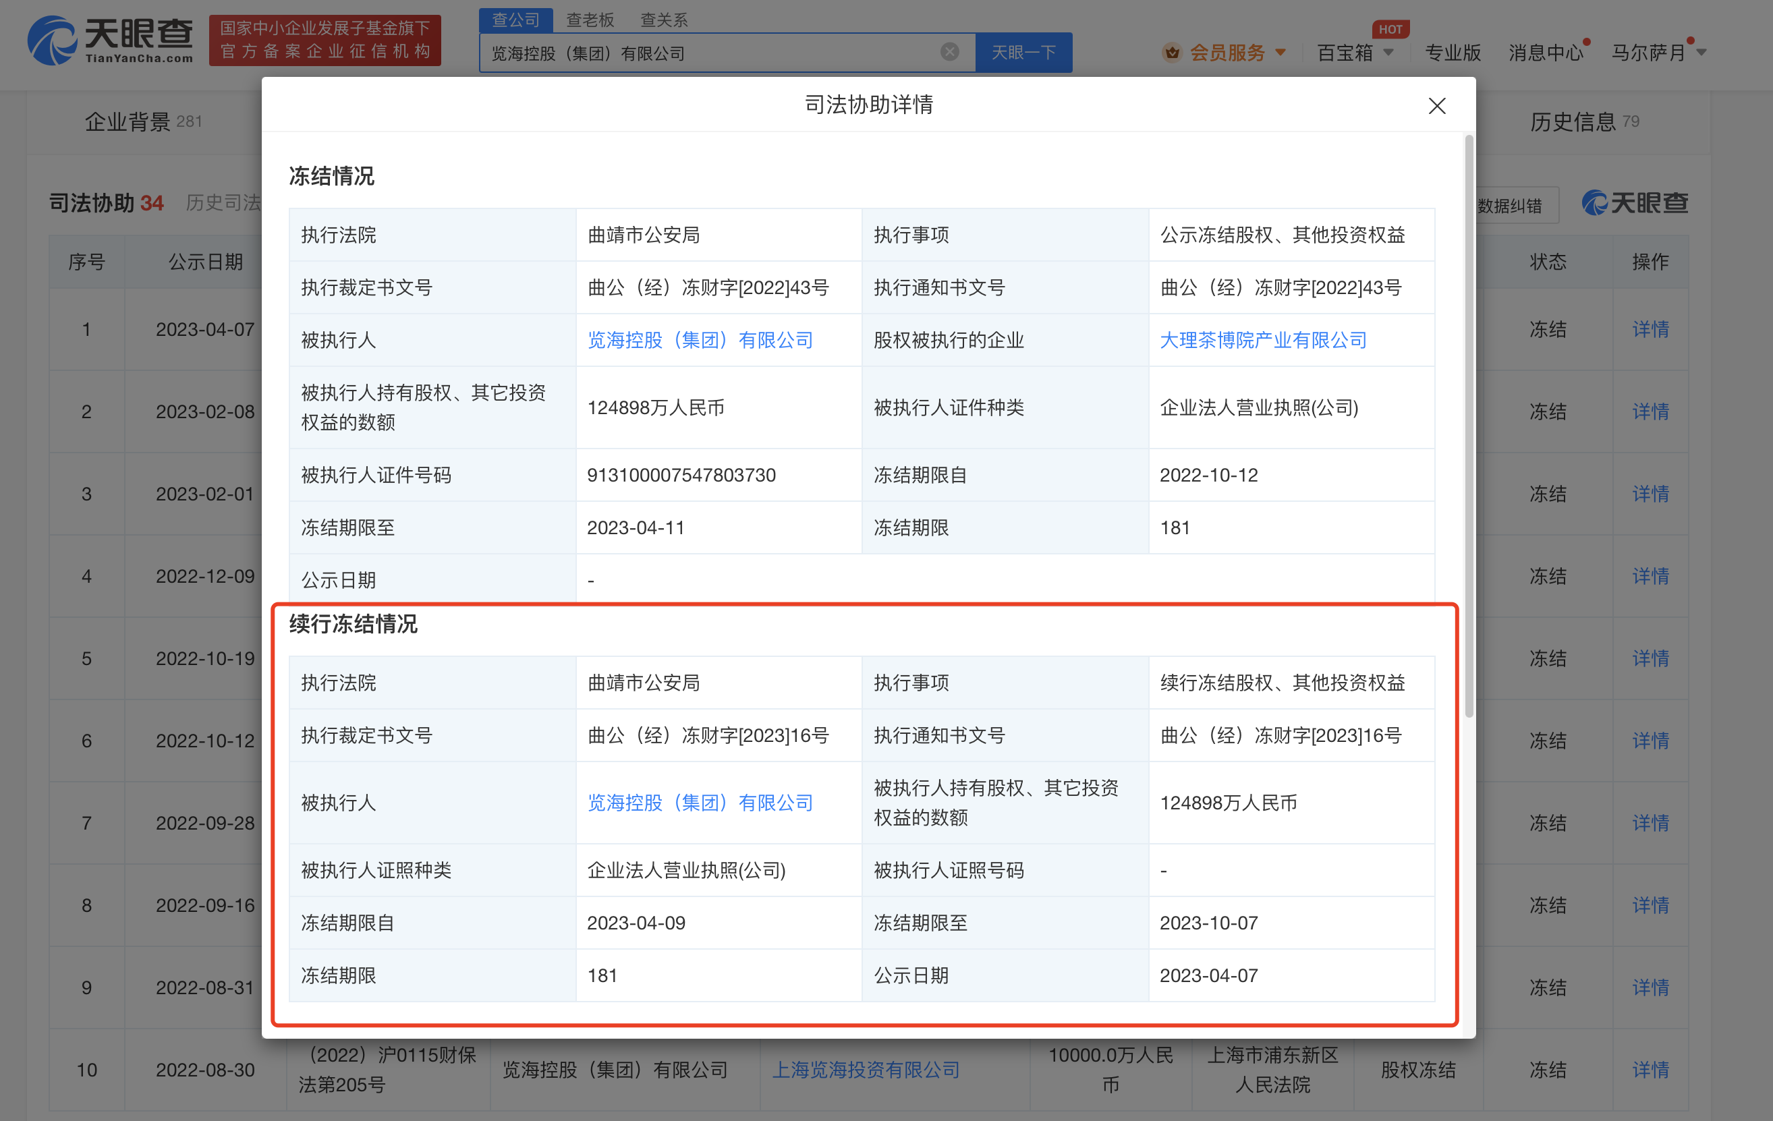The height and width of the screenshot is (1121, 1773).
Task: Open 详情 for row 2022-10-12
Action: click(x=1650, y=741)
